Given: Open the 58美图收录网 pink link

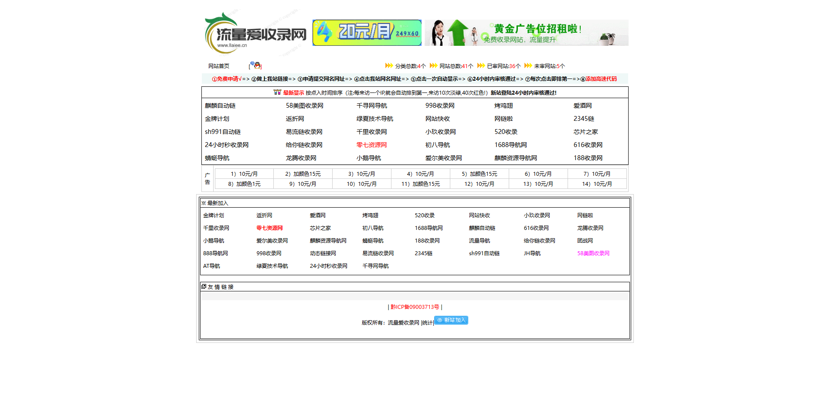Looking at the screenshot, I should tap(593, 253).
